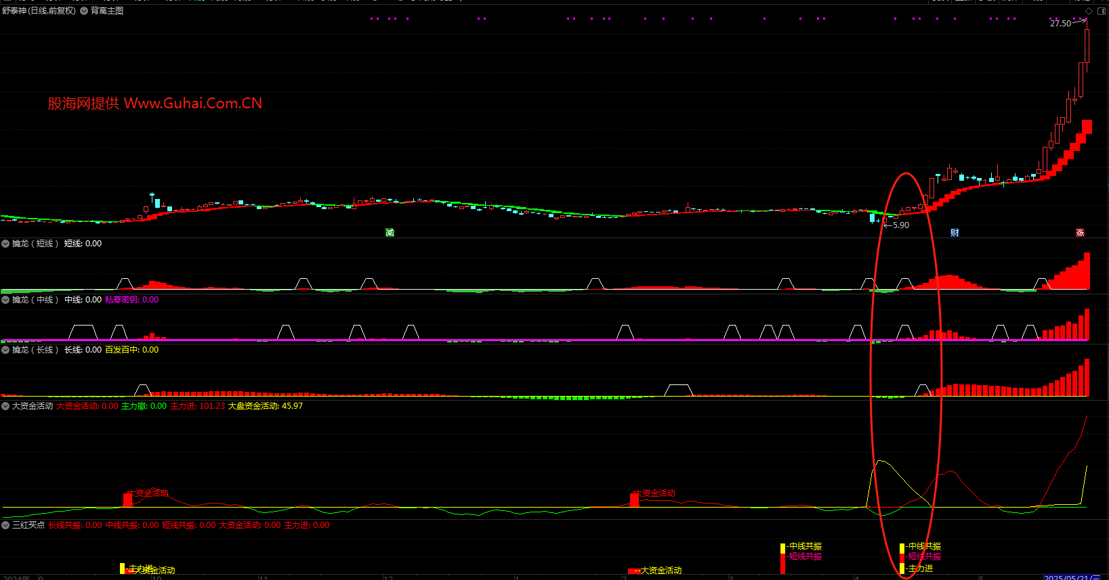Select the 擒龙(长线) indicator name

[35, 350]
